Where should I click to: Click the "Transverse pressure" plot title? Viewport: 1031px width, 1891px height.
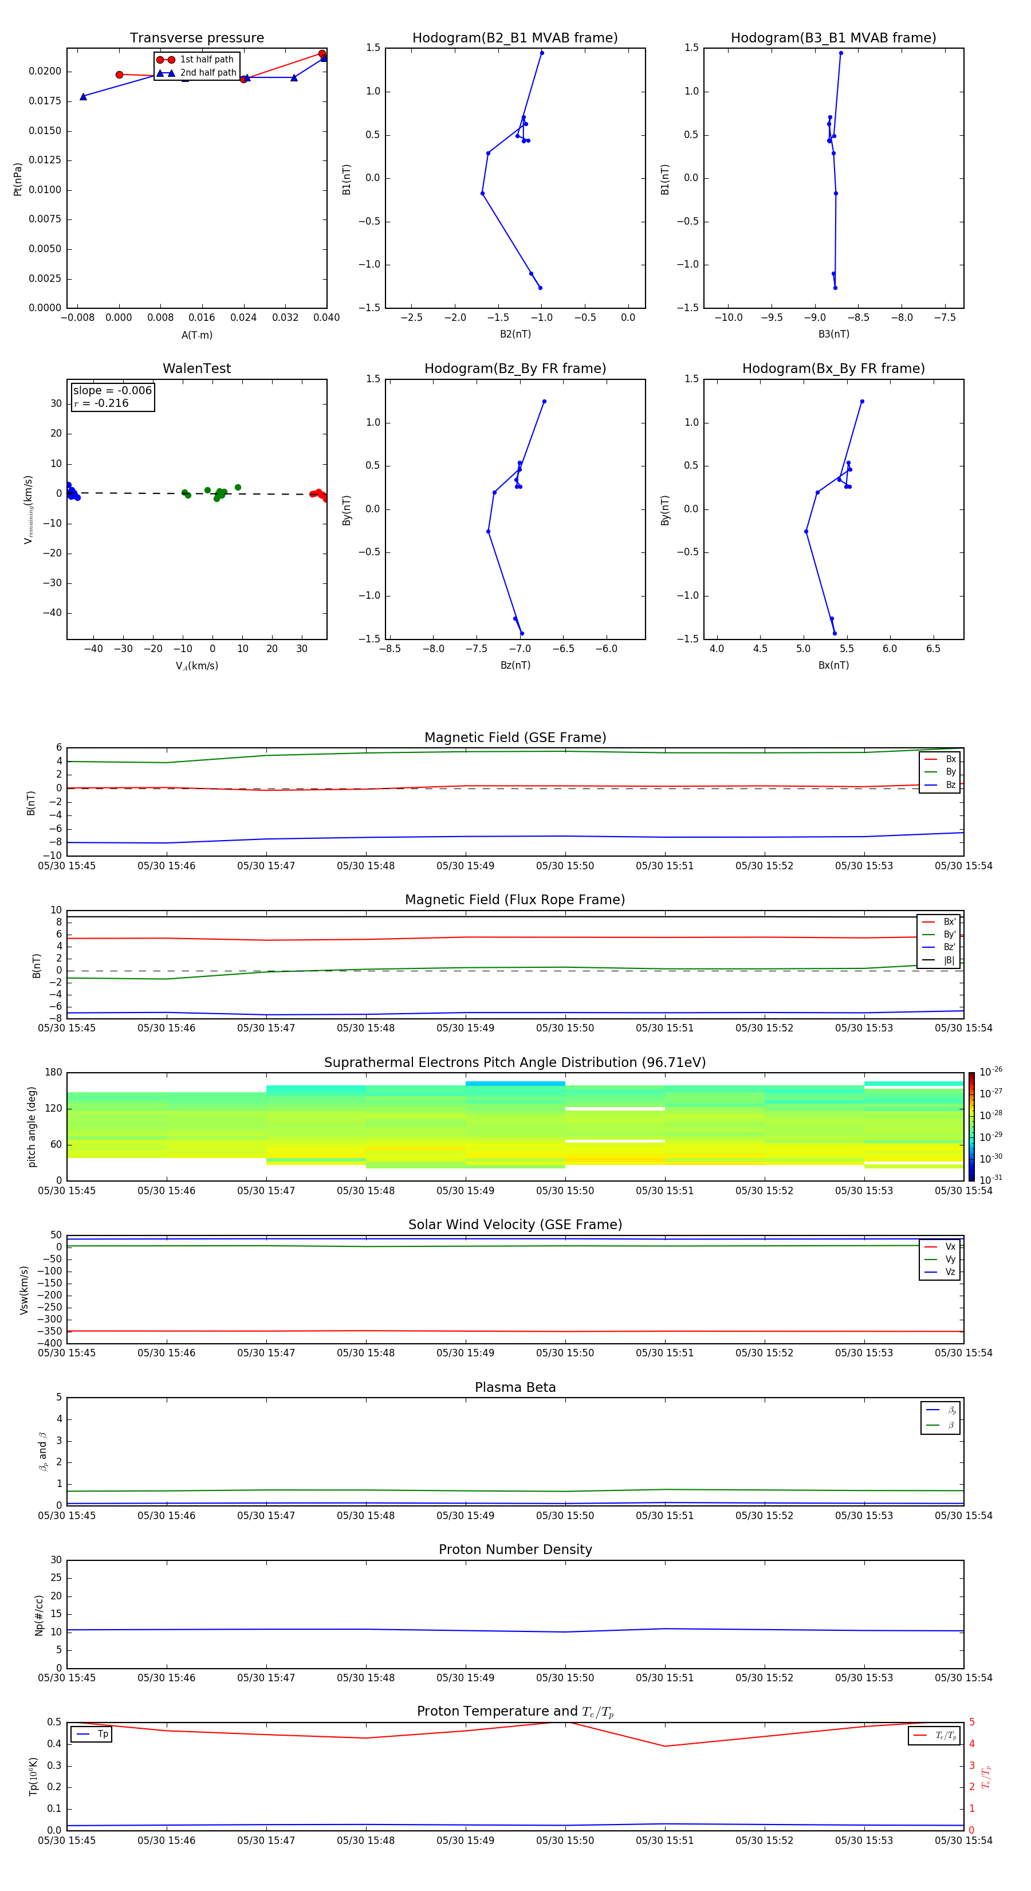coord(196,38)
